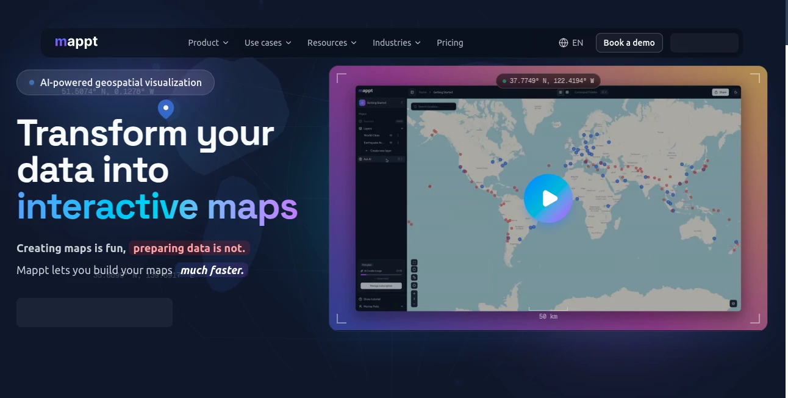Toggle visibility of the Earthquake layer
Viewport: 788px width, 398px height.
(391, 143)
